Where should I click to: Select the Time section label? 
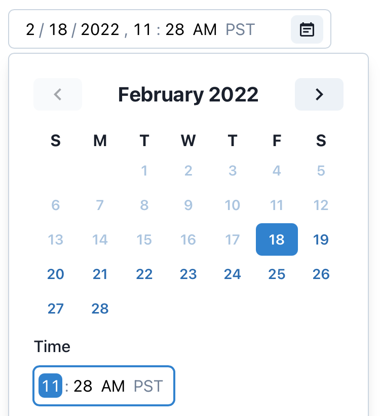53,346
